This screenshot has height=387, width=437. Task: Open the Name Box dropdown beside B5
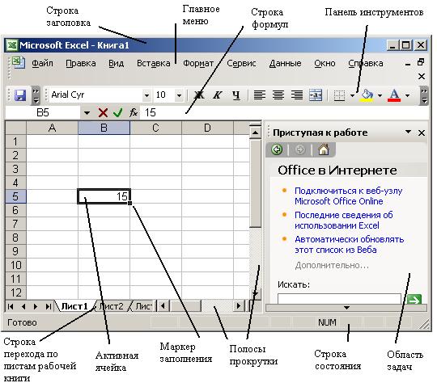(87, 113)
